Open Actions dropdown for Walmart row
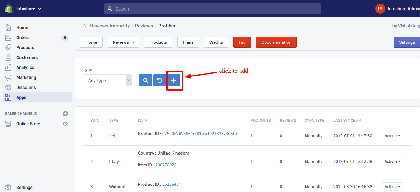 tap(392, 187)
